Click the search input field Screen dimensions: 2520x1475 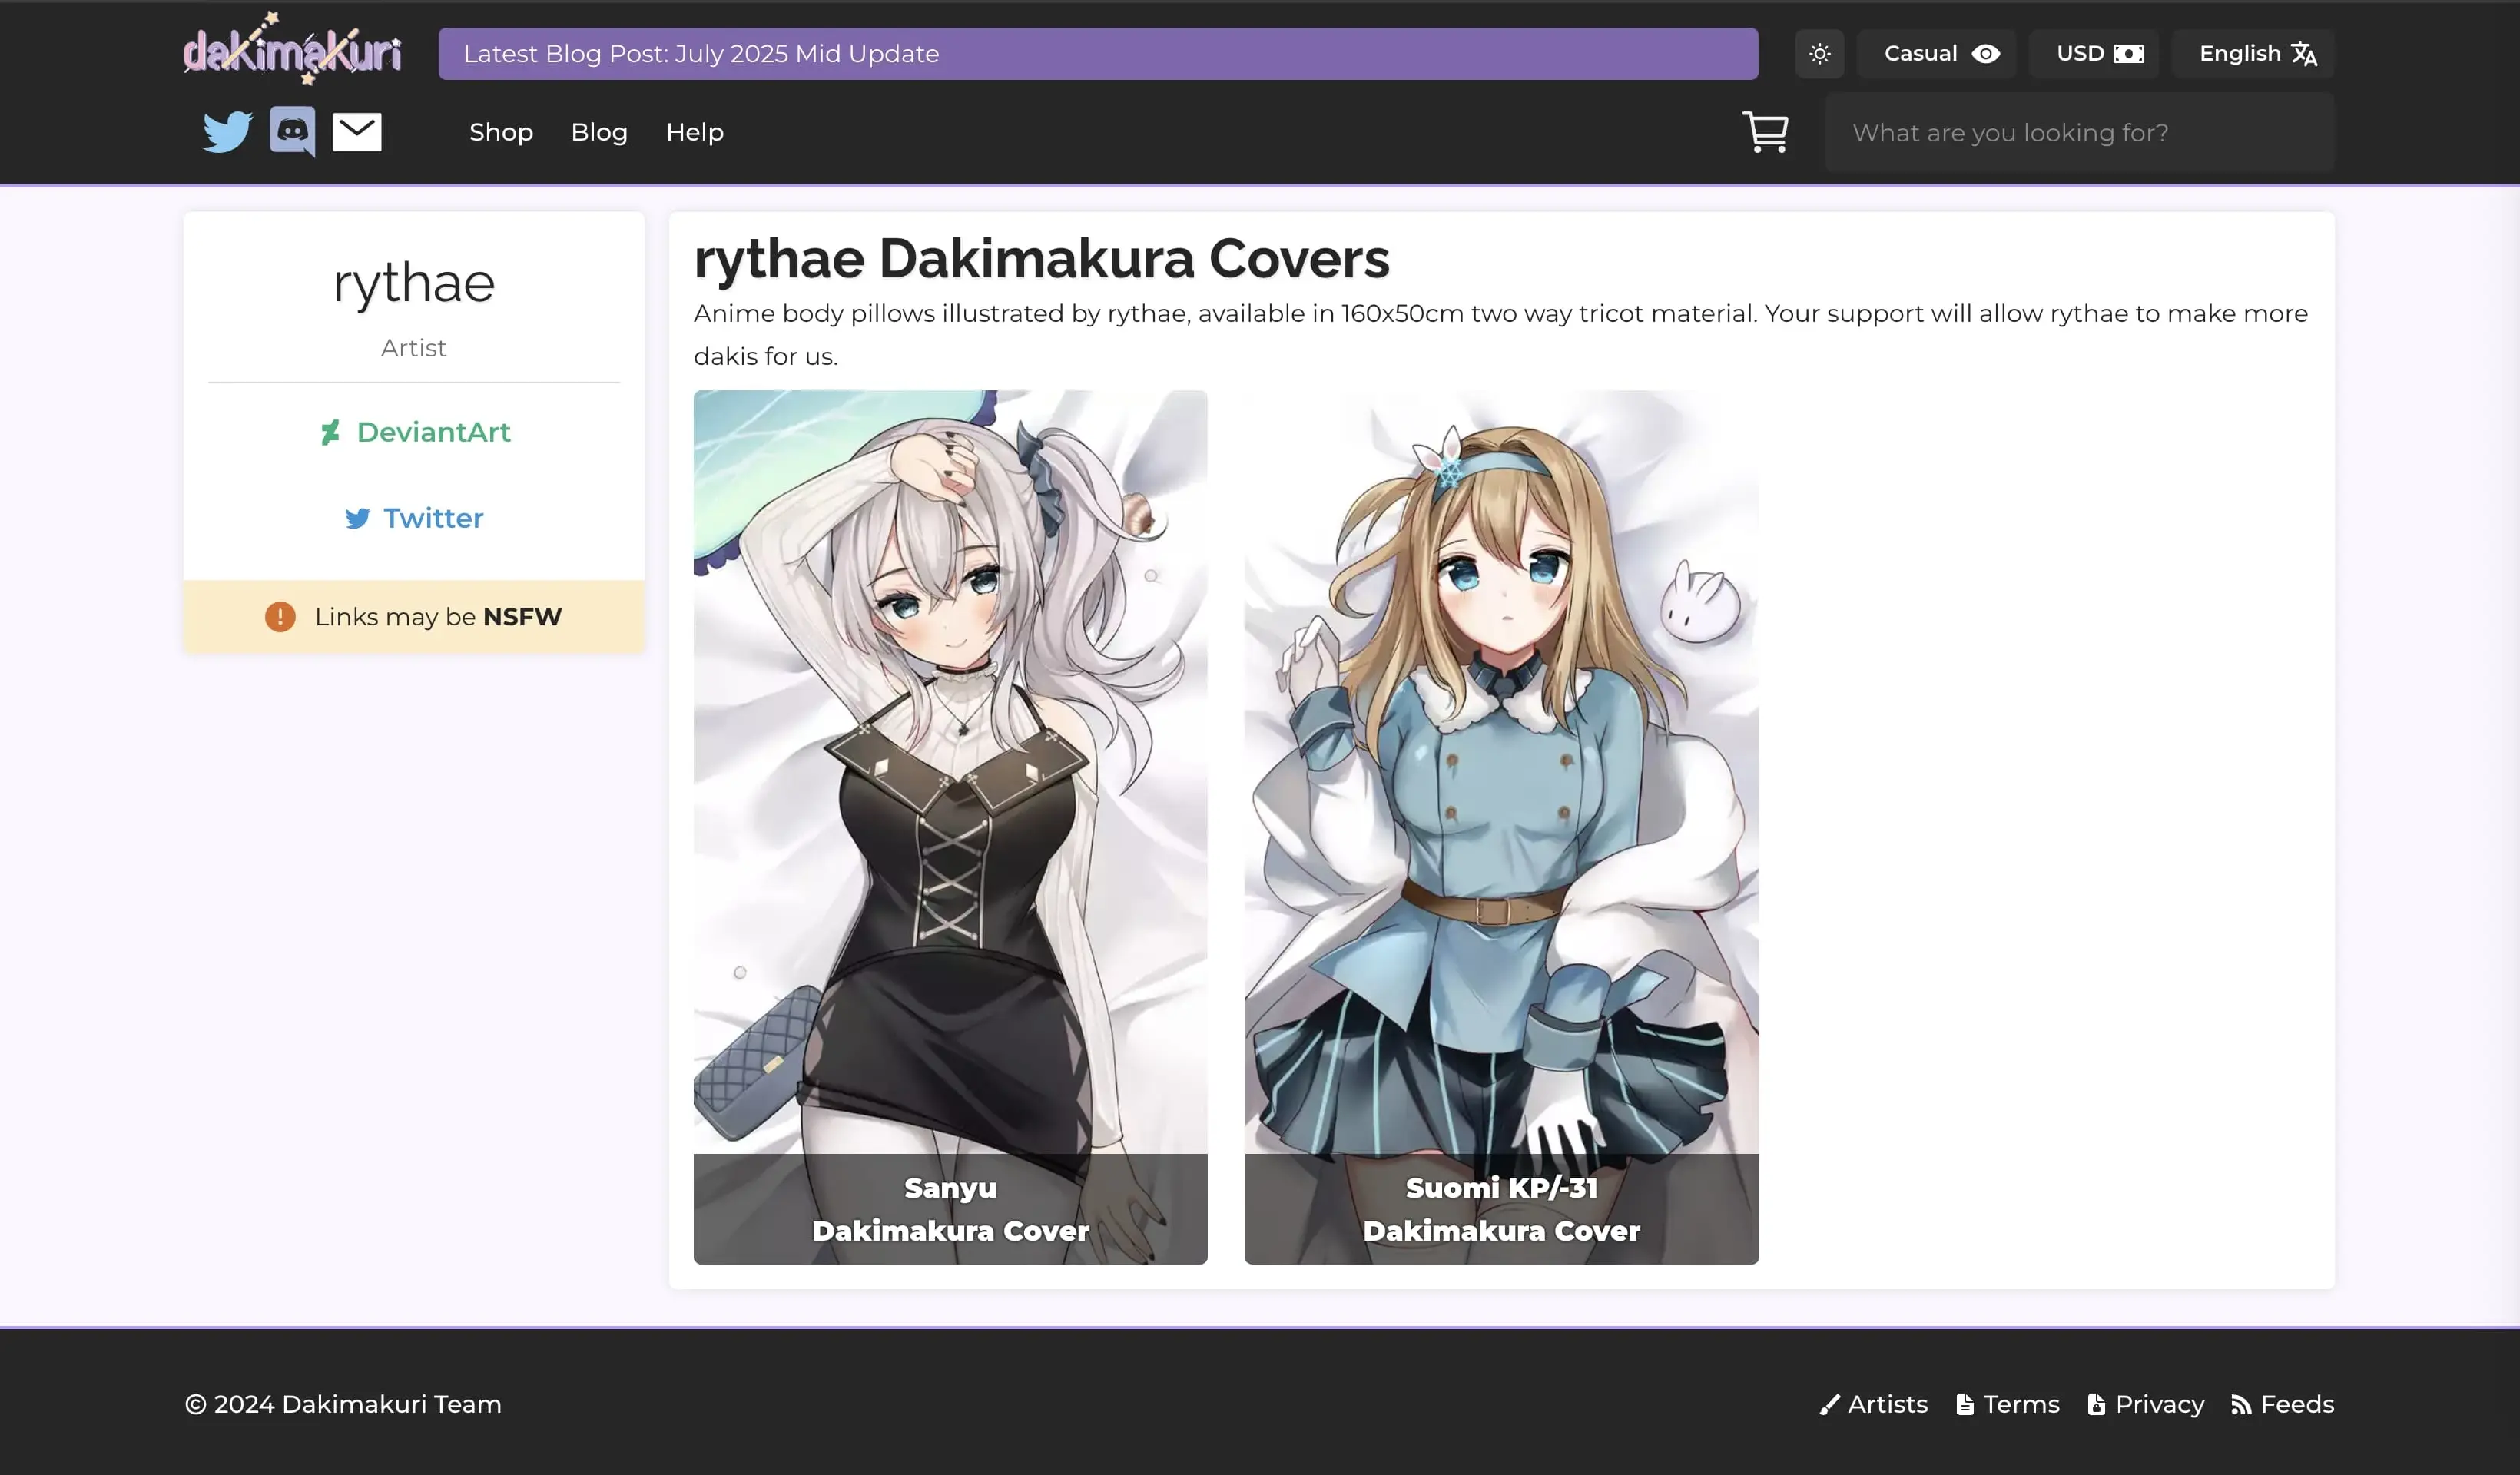point(2080,131)
